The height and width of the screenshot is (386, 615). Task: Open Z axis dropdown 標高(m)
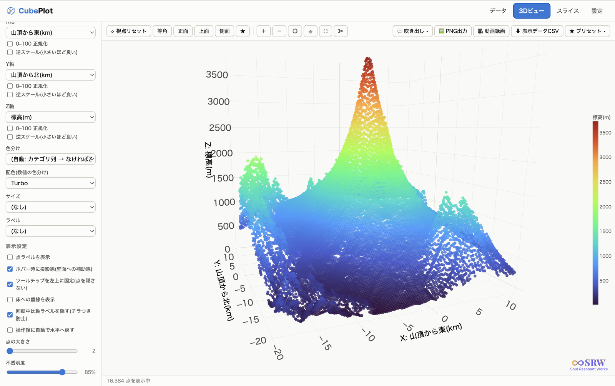point(51,117)
